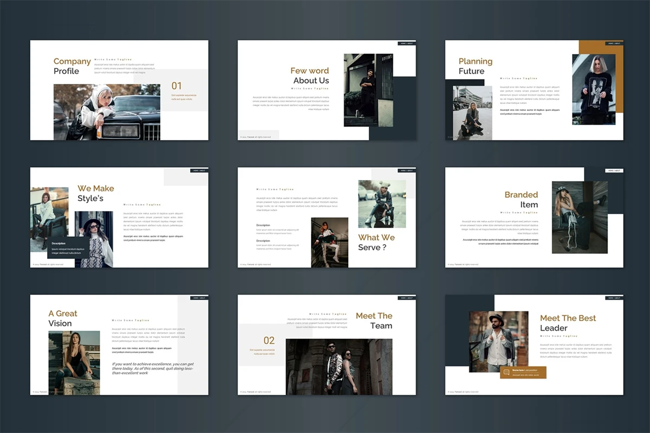Select the woman leaning on car photo
650x433 pixels.
(x=107, y=112)
